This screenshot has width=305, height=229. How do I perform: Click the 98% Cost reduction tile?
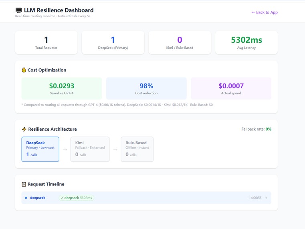146,88
